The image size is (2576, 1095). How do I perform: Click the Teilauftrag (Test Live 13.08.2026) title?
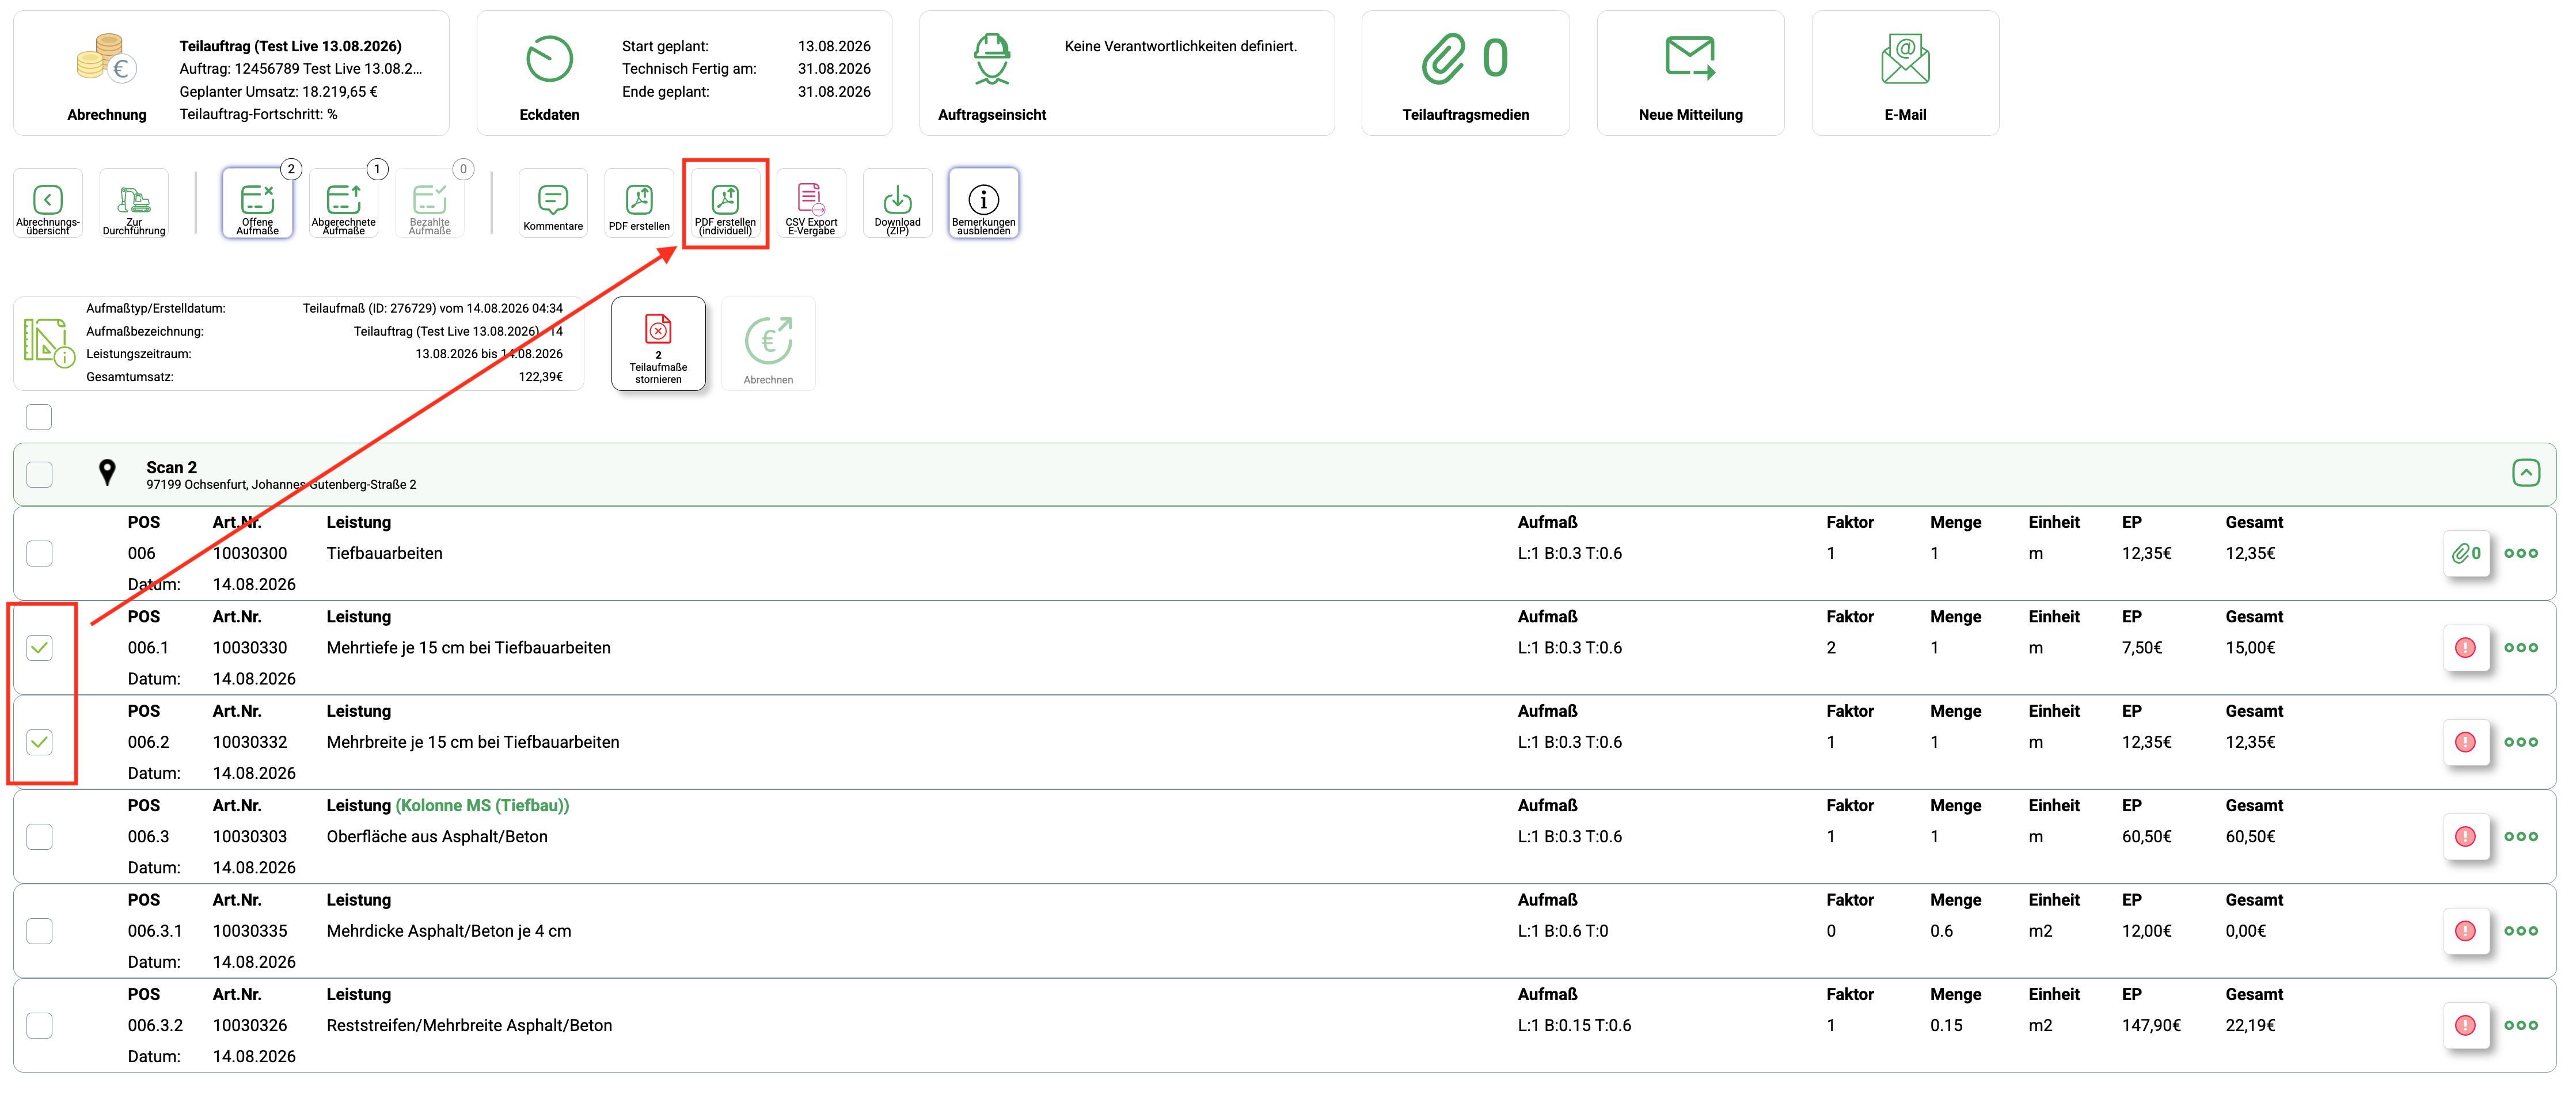[290, 46]
